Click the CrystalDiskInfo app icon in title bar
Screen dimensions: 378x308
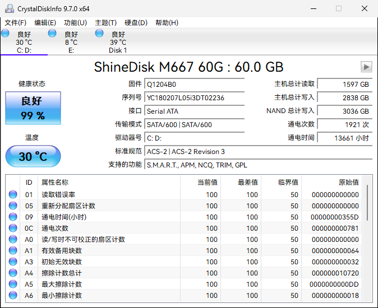[x=10, y=8]
